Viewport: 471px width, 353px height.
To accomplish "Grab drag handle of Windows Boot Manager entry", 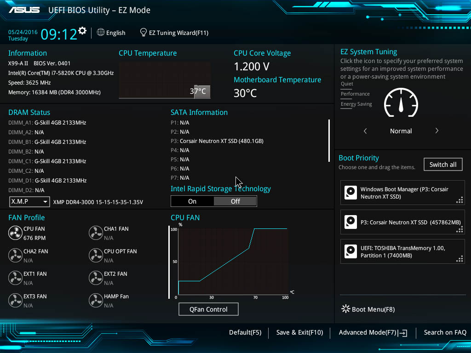I will pyautogui.click(x=460, y=200).
